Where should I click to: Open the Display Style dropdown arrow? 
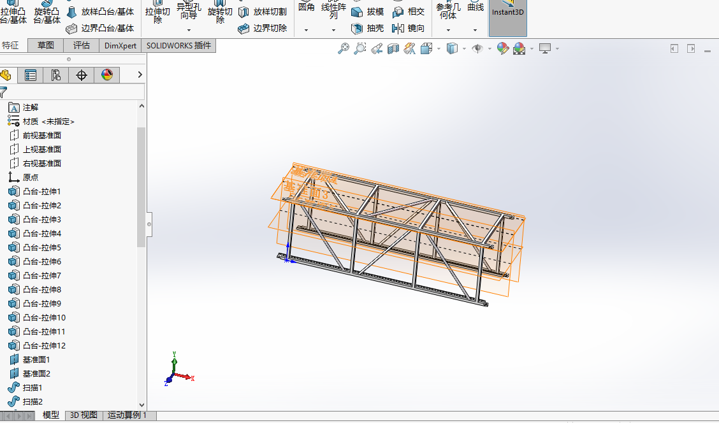(464, 49)
